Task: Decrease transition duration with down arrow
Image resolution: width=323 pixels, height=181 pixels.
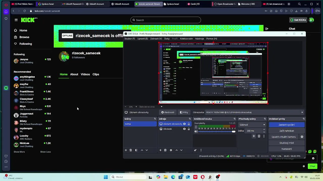Action: 264,132
